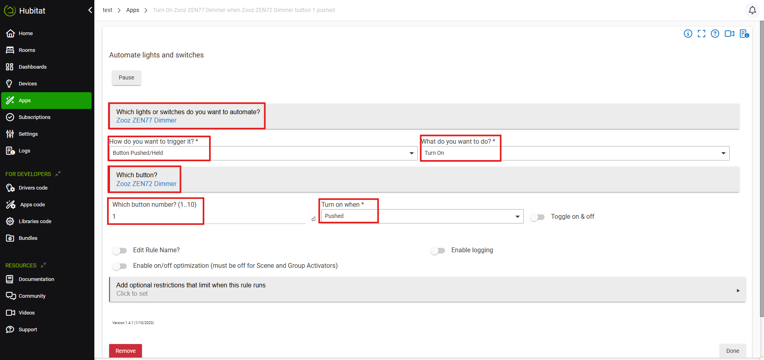Enable the Toggle on & off switch
The height and width of the screenshot is (360, 764).
537,217
